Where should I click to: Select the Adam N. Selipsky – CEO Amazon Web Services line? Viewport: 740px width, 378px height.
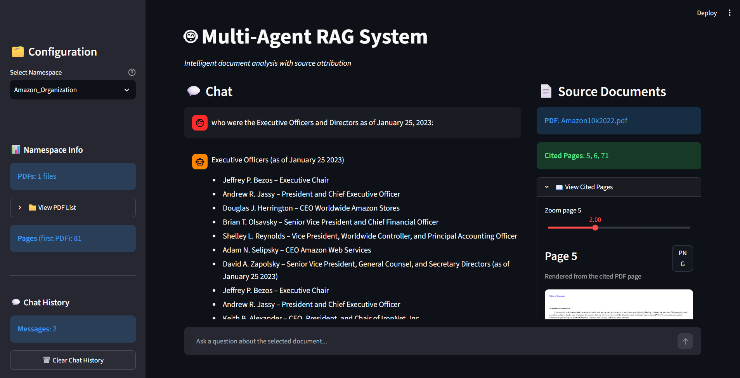pos(297,250)
